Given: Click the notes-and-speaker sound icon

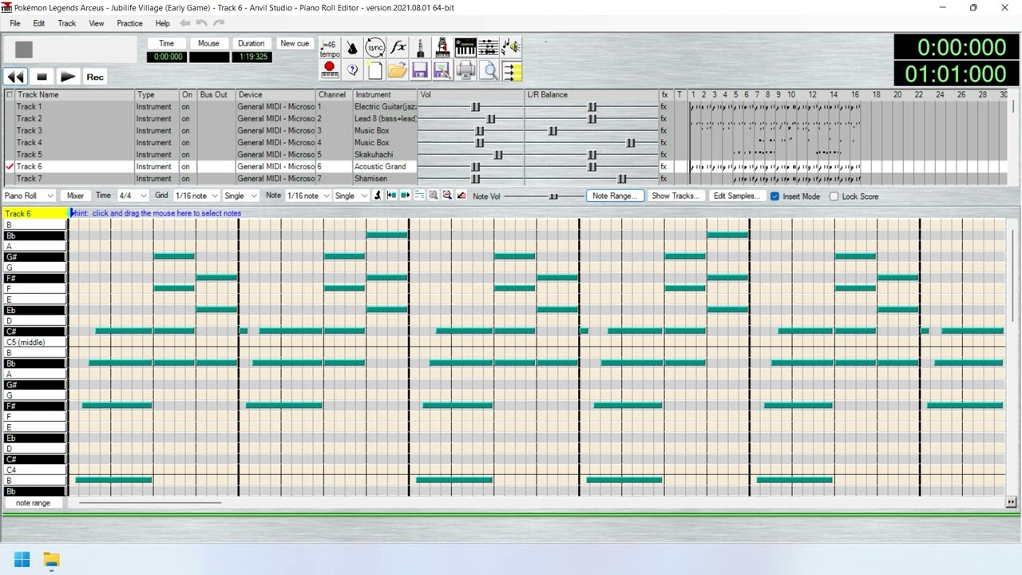Looking at the screenshot, I should tap(512, 48).
